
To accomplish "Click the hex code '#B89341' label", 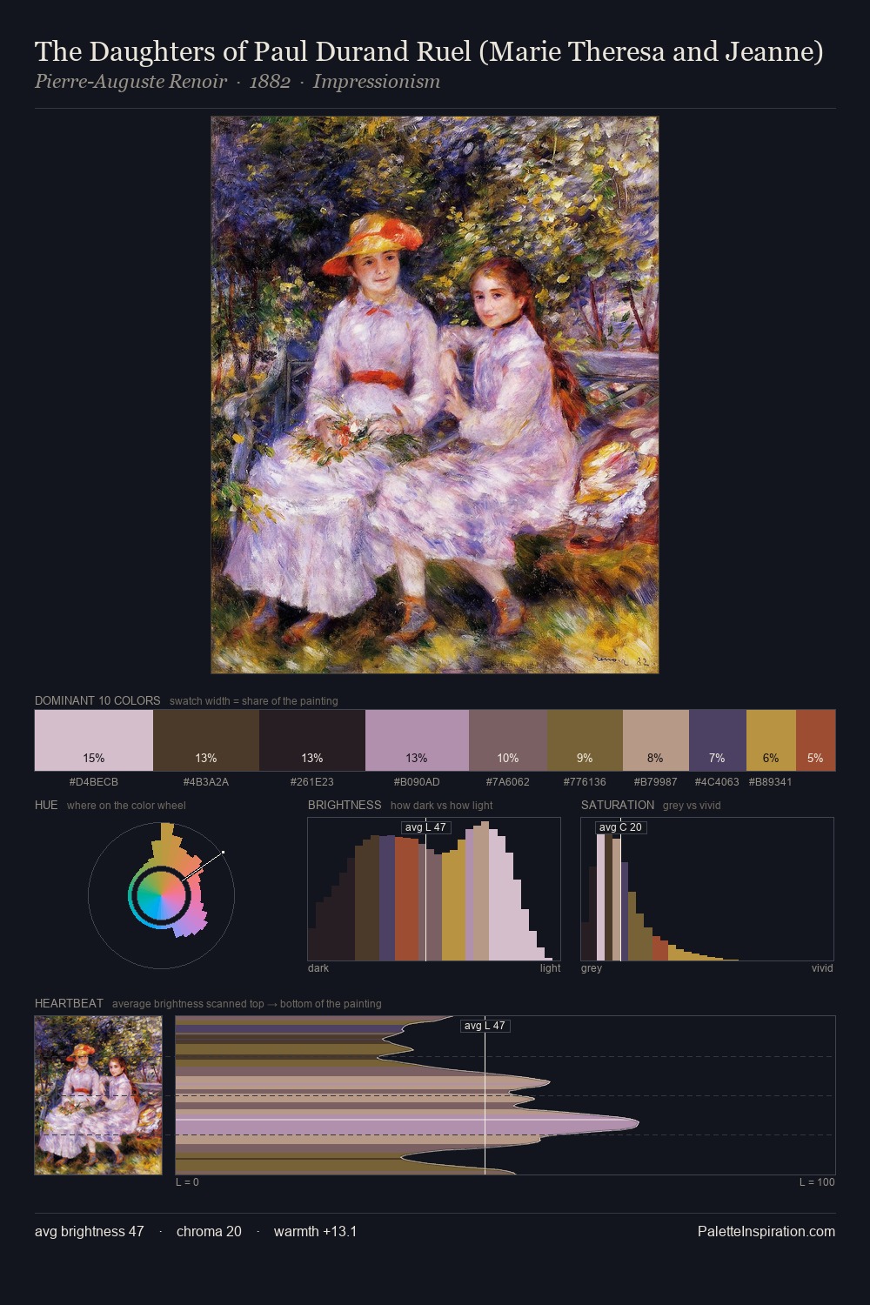I will pos(771,782).
